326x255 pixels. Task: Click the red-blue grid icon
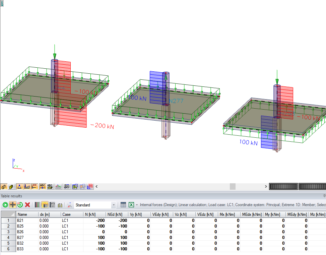[x=90, y=187]
